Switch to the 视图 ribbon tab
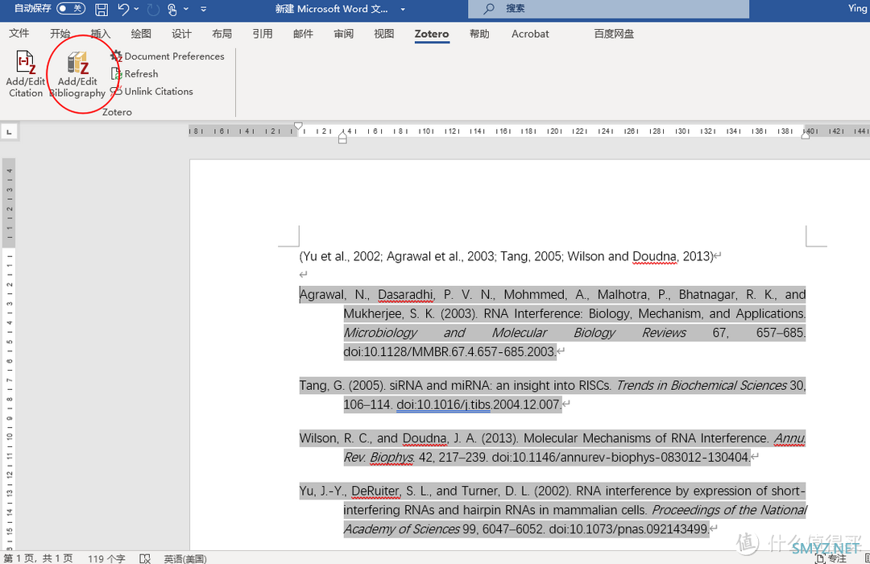Image resolution: width=870 pixels, height=564 pixels. click(x=384, y=33)
